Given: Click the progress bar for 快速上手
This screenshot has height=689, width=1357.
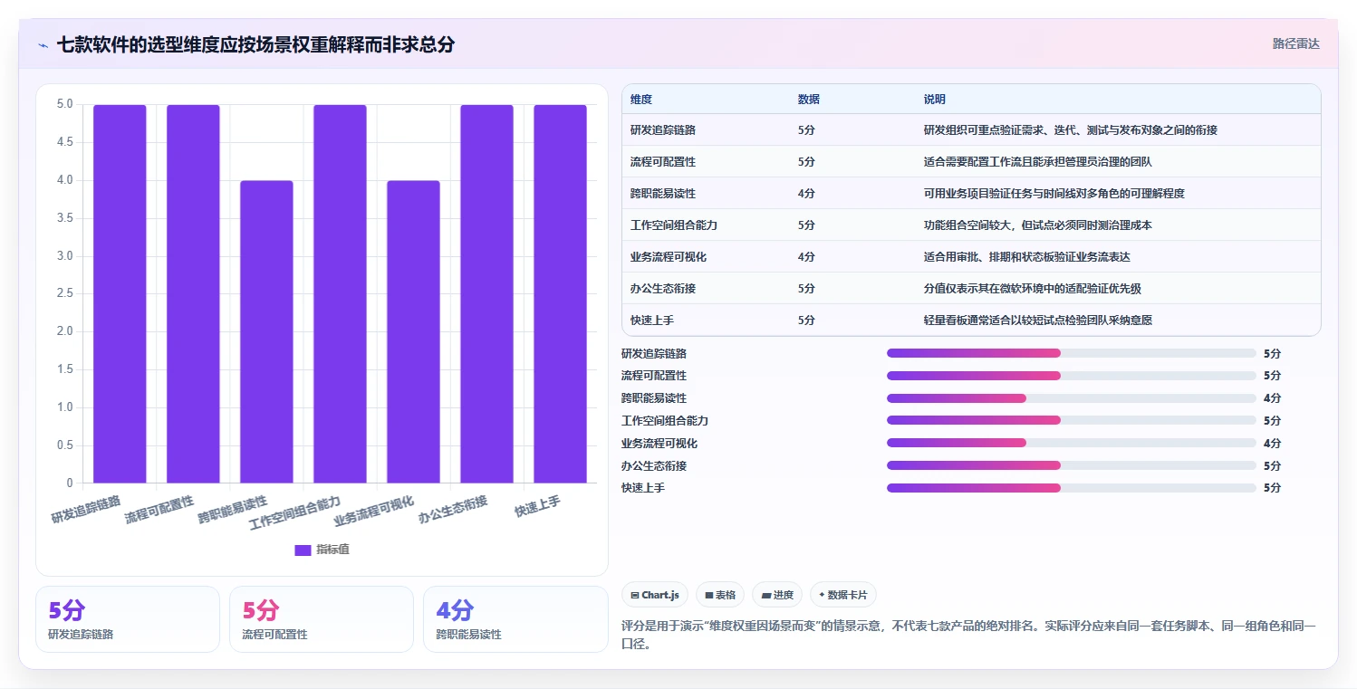Looking at the screenshot, I should [1071, 488].
